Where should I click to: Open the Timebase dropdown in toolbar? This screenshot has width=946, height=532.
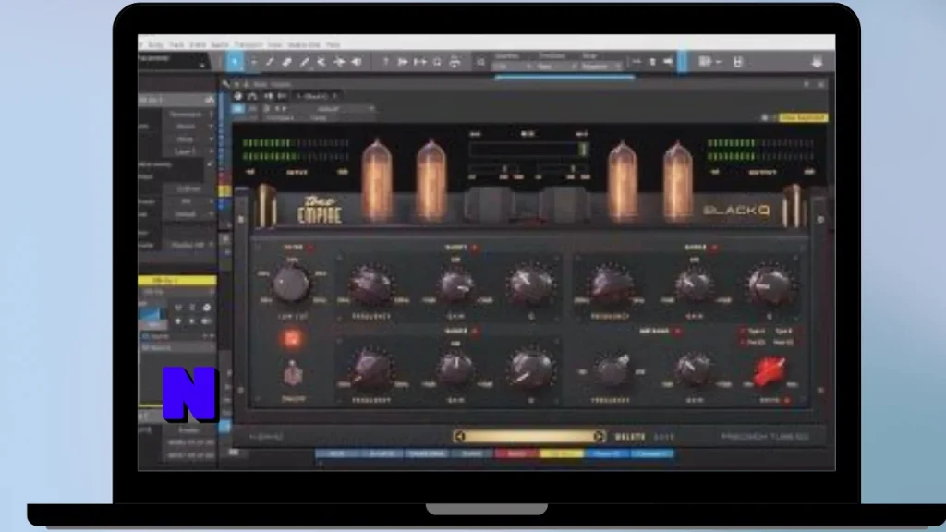(557, 66)
